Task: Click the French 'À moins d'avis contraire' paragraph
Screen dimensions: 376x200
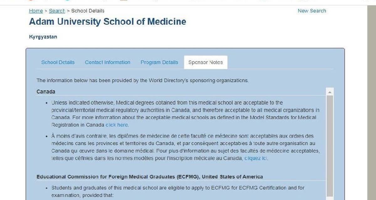Action: point(185,147)
